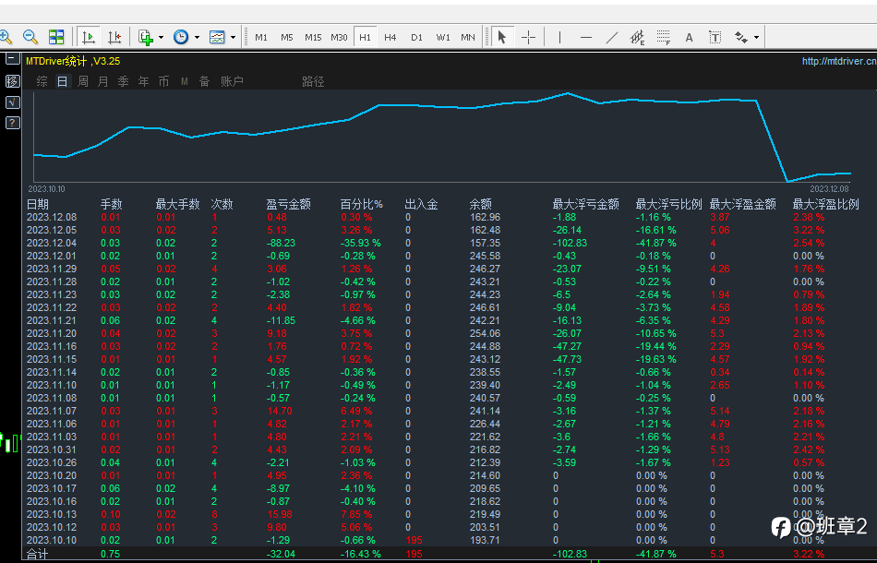877x563 pixels.
Task: Switch to the 季 quarterly statistics tab
Action: click(123, 81)
